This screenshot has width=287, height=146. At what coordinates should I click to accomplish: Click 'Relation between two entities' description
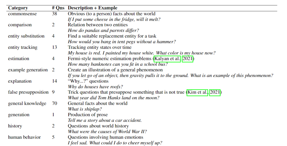[x=98, y=25]
